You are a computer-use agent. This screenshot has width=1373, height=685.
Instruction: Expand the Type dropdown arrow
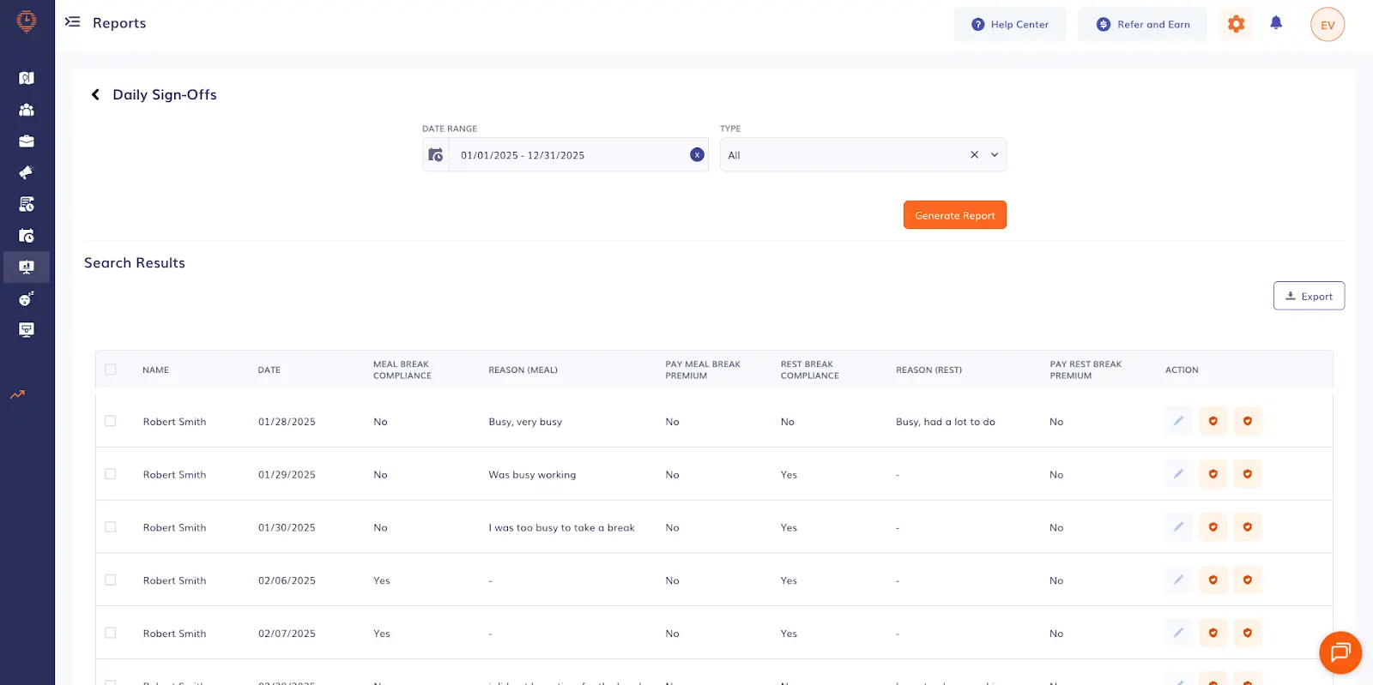[x=995, y=155]
